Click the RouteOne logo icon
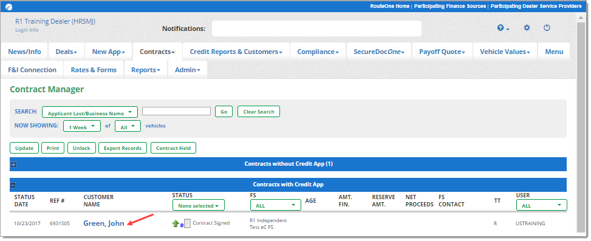Screen dimensions: 591x241 coord(9,7)
